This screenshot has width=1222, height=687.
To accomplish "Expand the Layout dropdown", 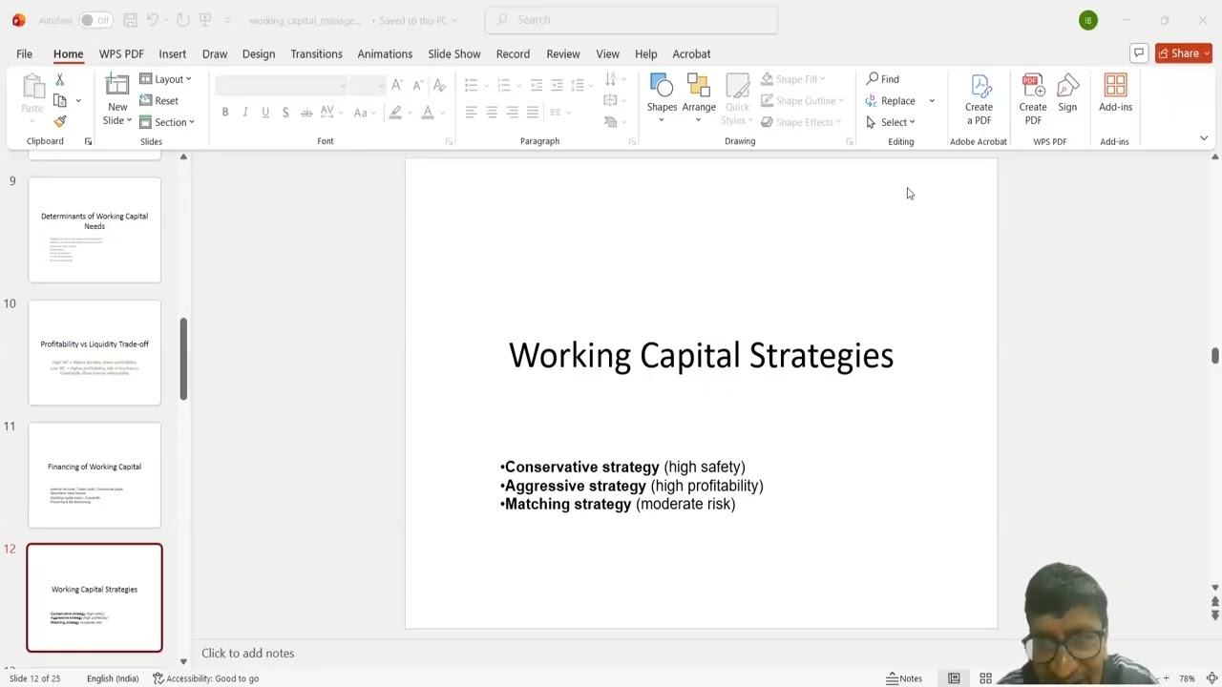I will pos(166,79).
